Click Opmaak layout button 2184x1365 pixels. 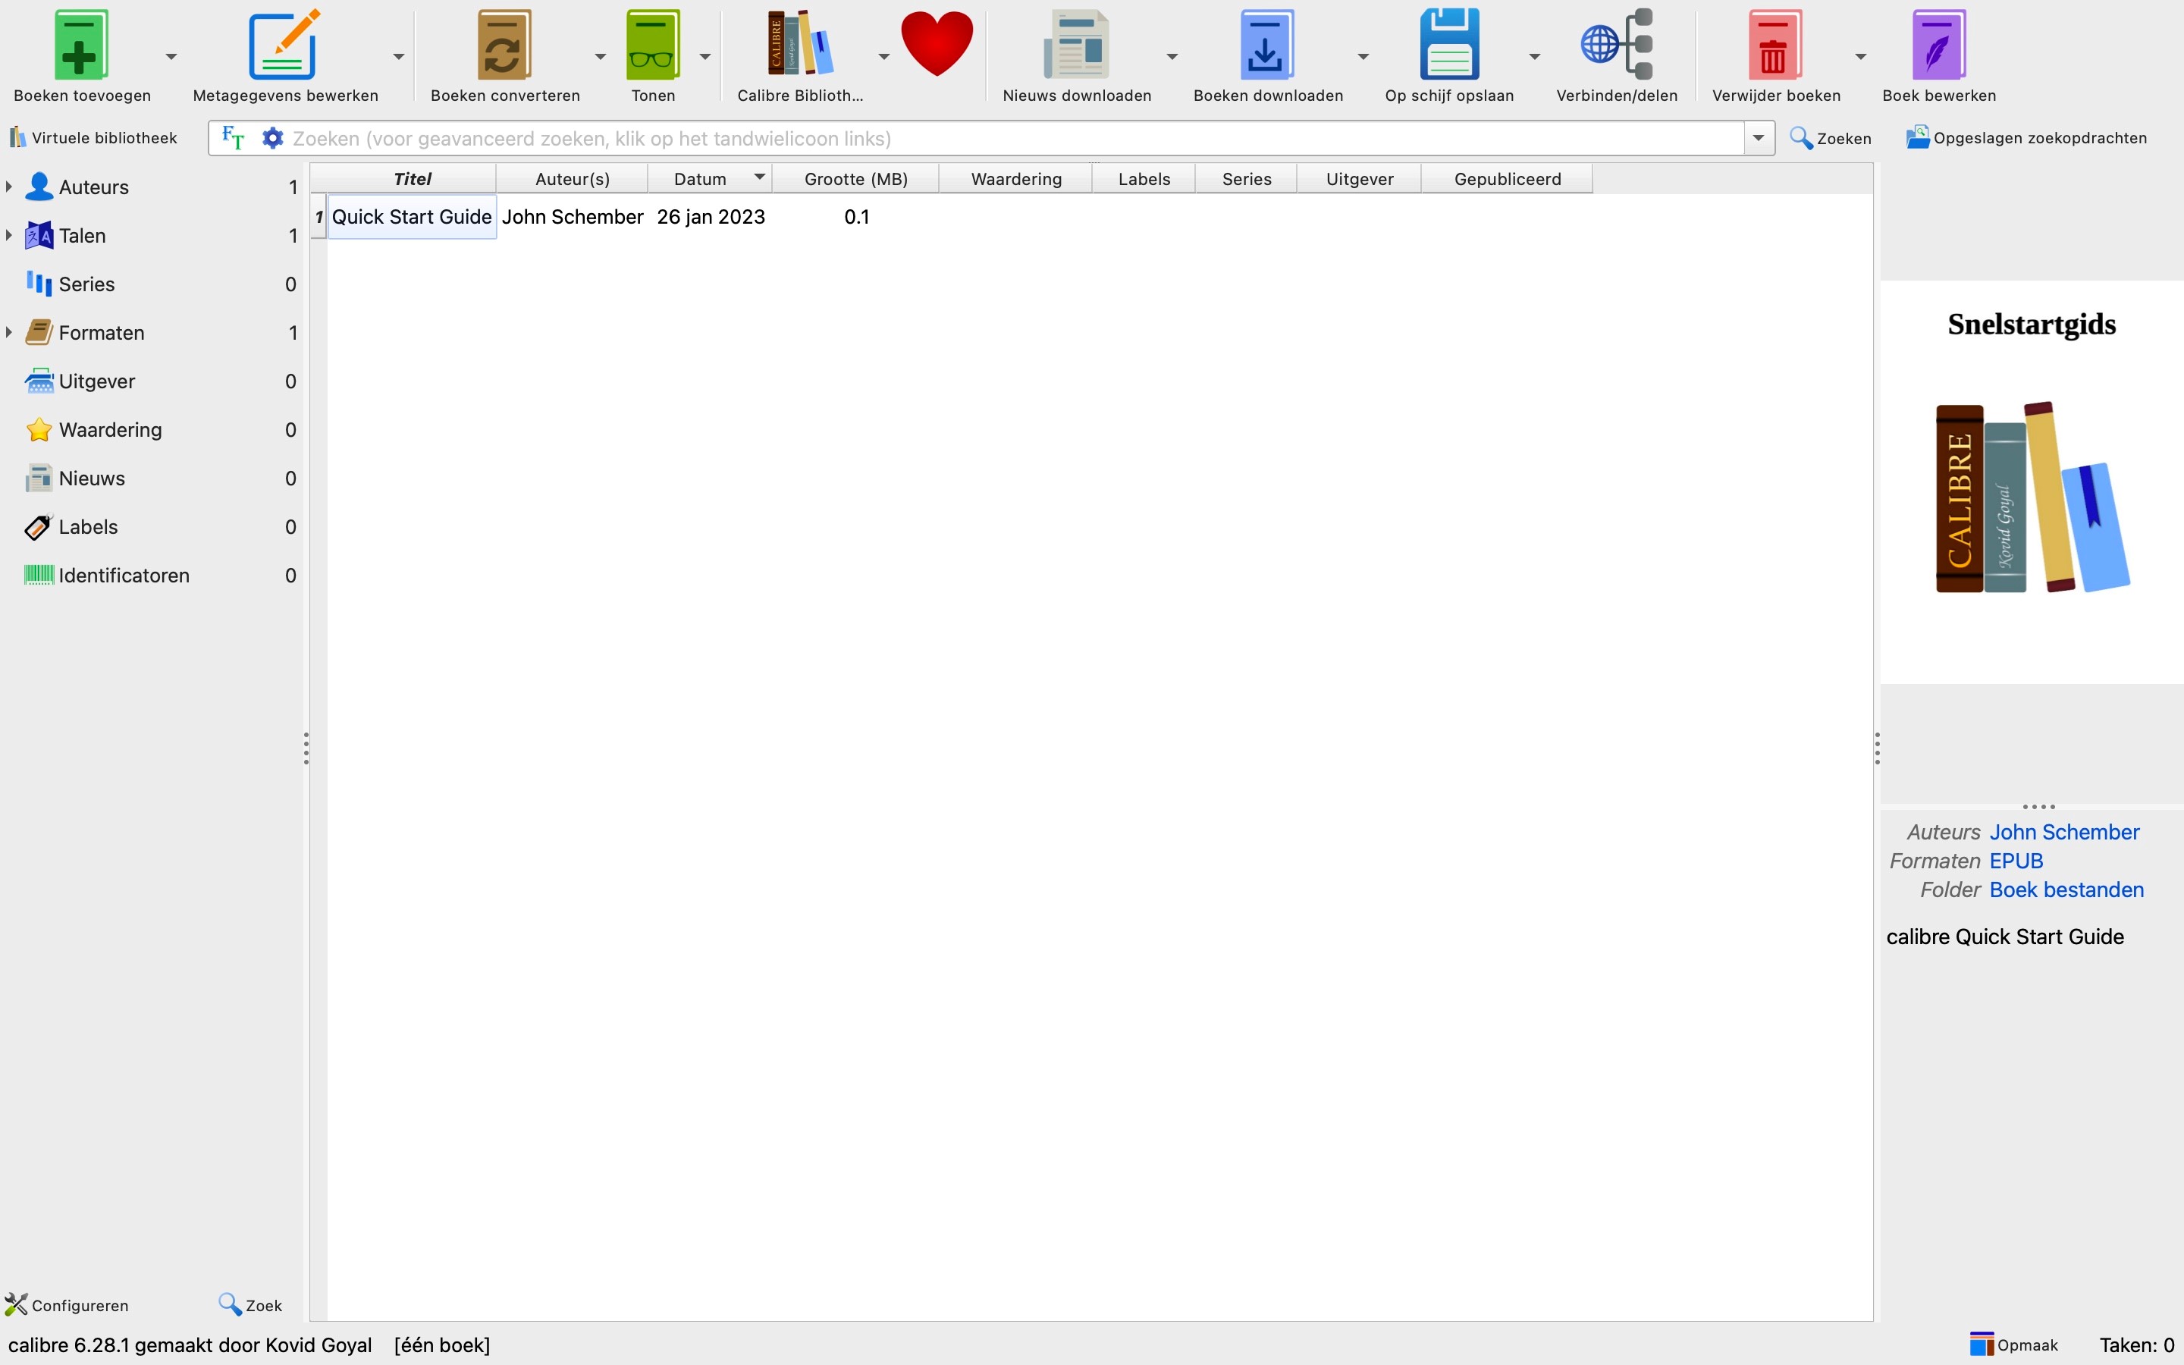point(2014,1345)
